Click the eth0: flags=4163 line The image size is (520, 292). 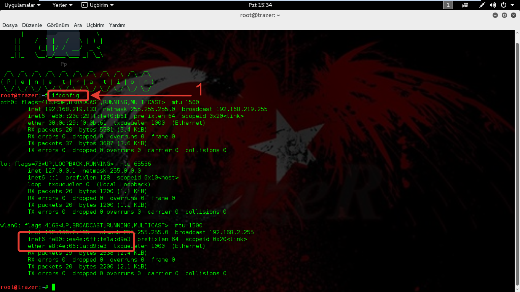[x=100, y=102]
